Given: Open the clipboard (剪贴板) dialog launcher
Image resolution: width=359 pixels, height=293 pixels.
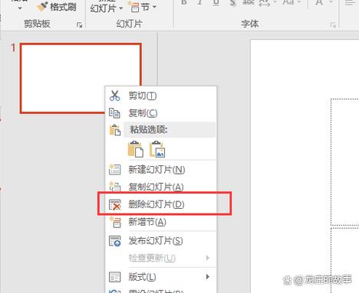Looking at the screenshot, I should [79, 24].
